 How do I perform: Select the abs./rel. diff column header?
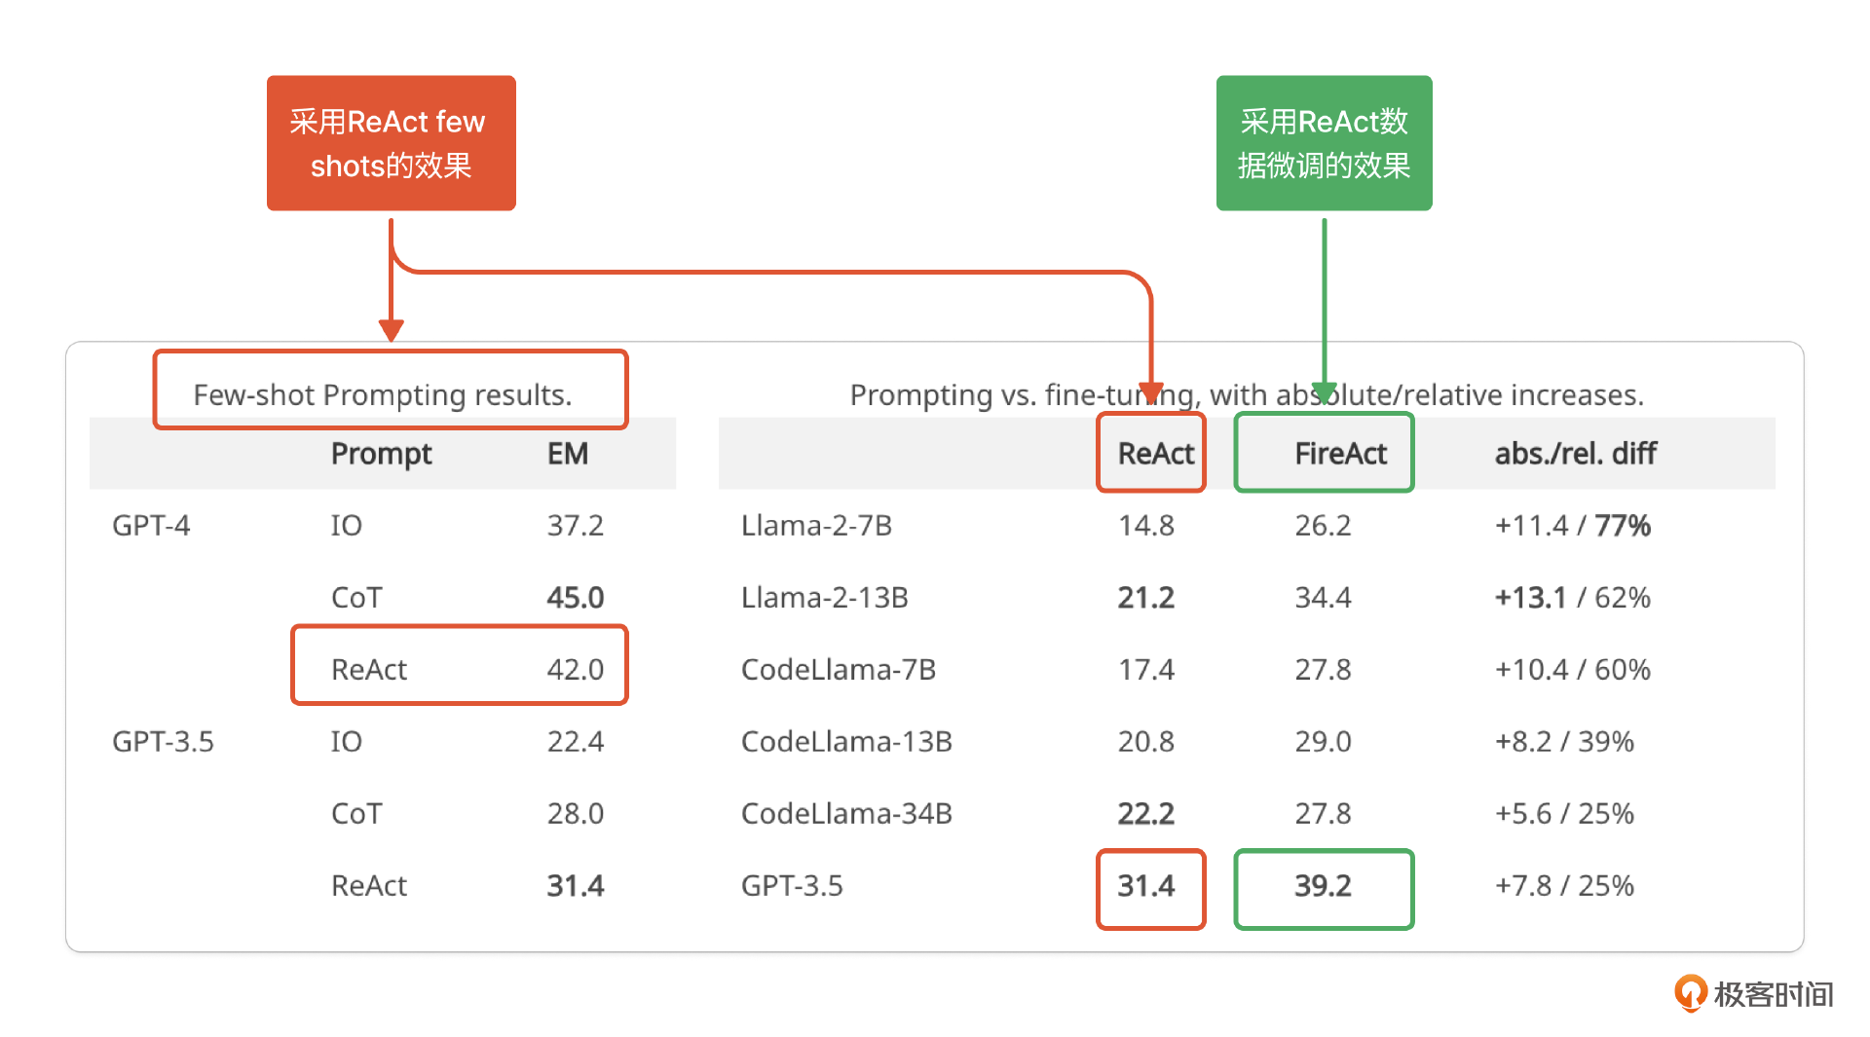tap(1575, 454)
